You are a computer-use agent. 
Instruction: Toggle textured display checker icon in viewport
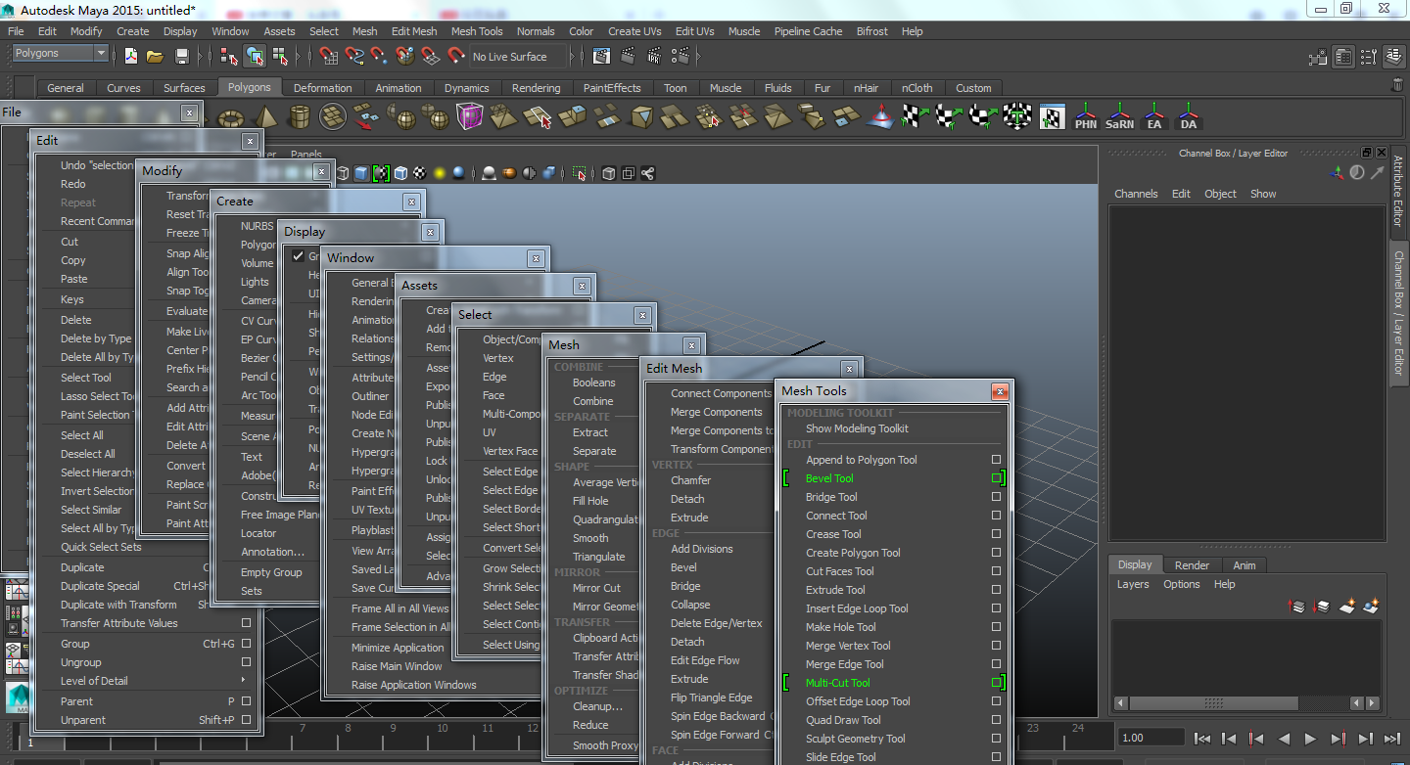point(420,173)
